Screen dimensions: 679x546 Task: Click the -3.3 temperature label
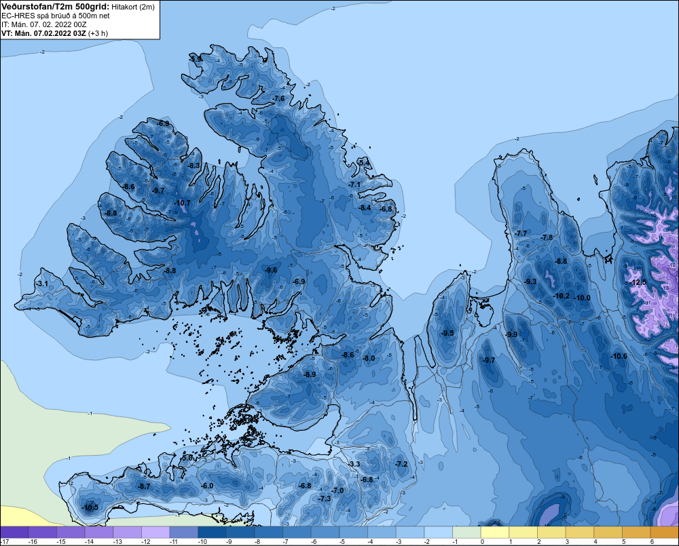coord(354,464)
